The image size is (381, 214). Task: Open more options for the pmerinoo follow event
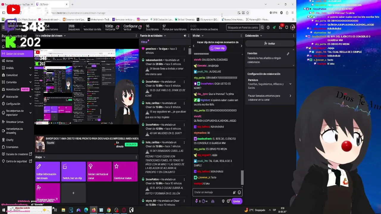[184, 49]
